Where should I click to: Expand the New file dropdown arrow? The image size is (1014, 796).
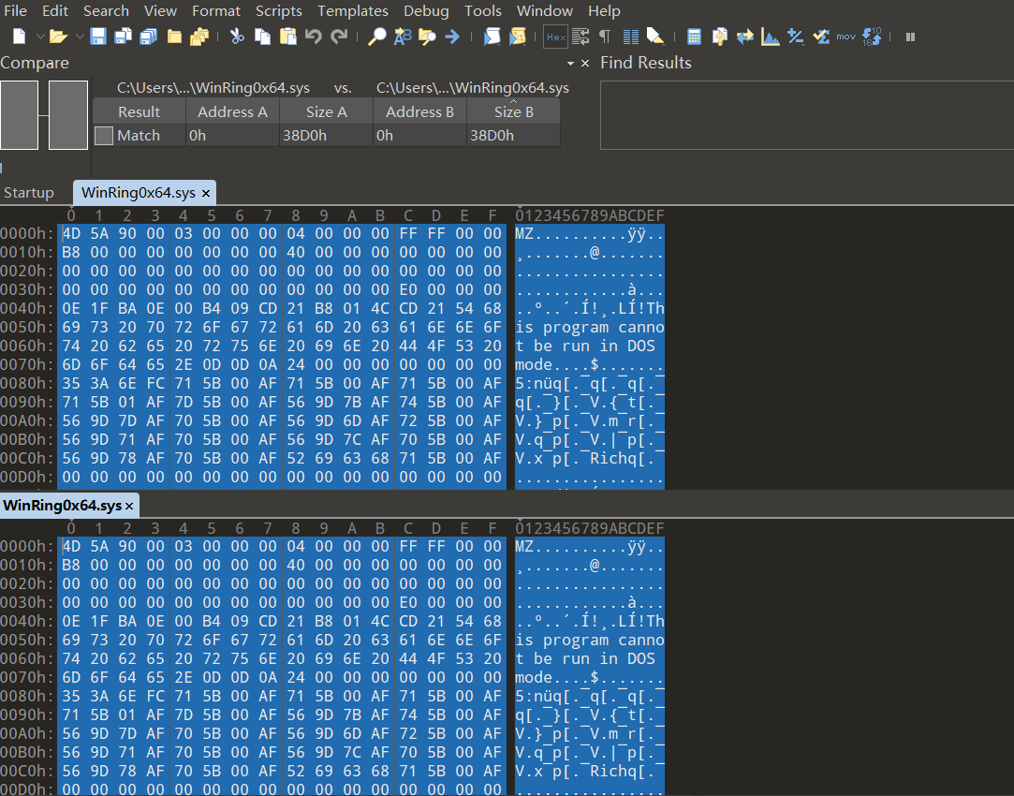(40, 37)
